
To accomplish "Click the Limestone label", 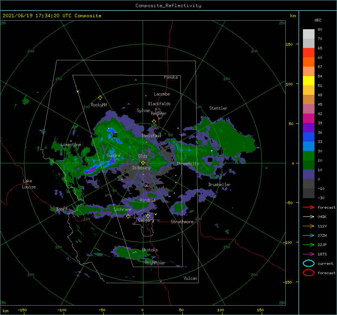I will pyautogui.click(x=71, y=145).
